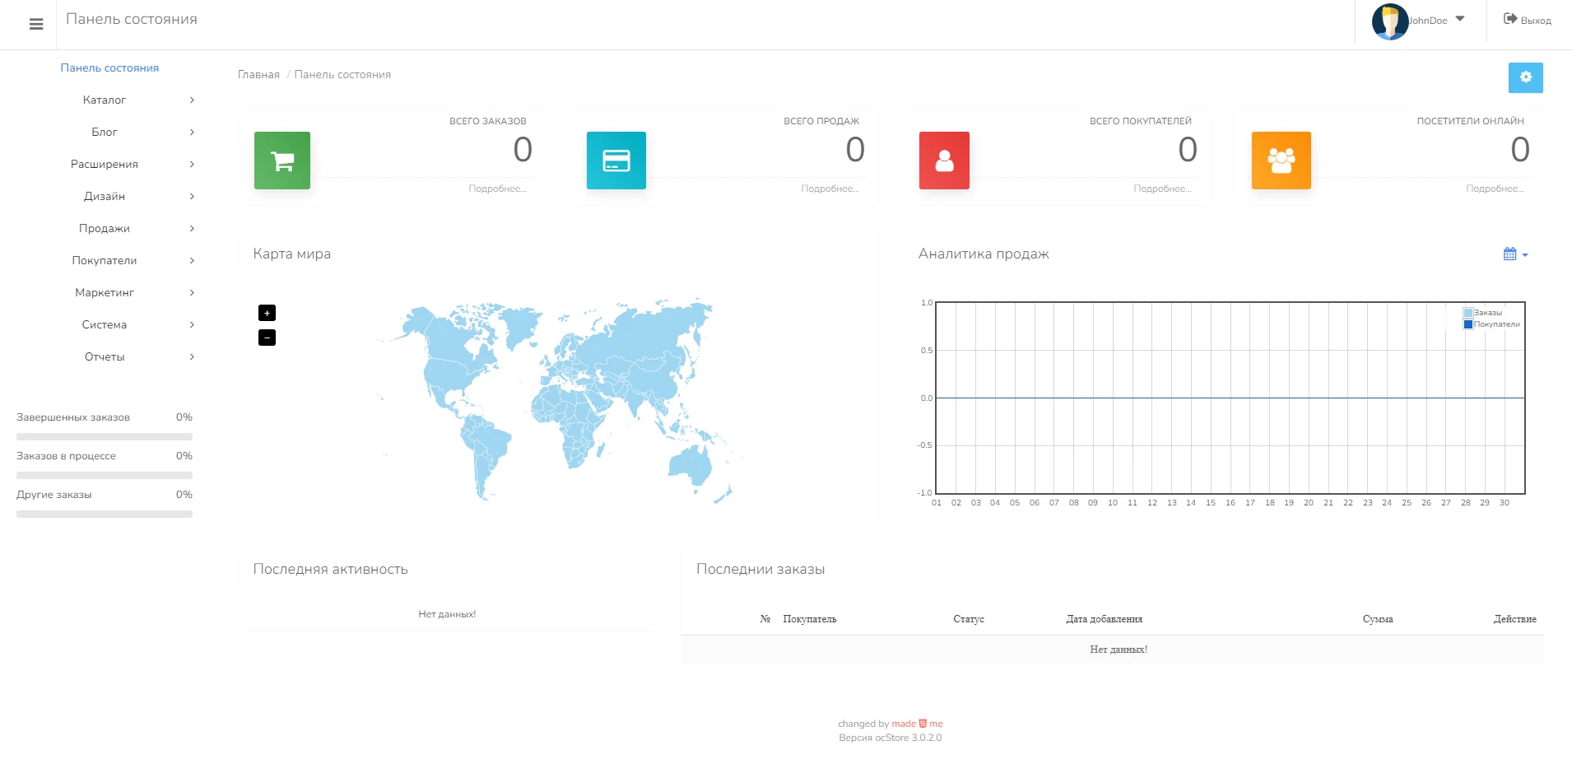Click the Выход logout link
Image resolution: width=1572 pixels, height=773 pixels.
click(1528, 20)
